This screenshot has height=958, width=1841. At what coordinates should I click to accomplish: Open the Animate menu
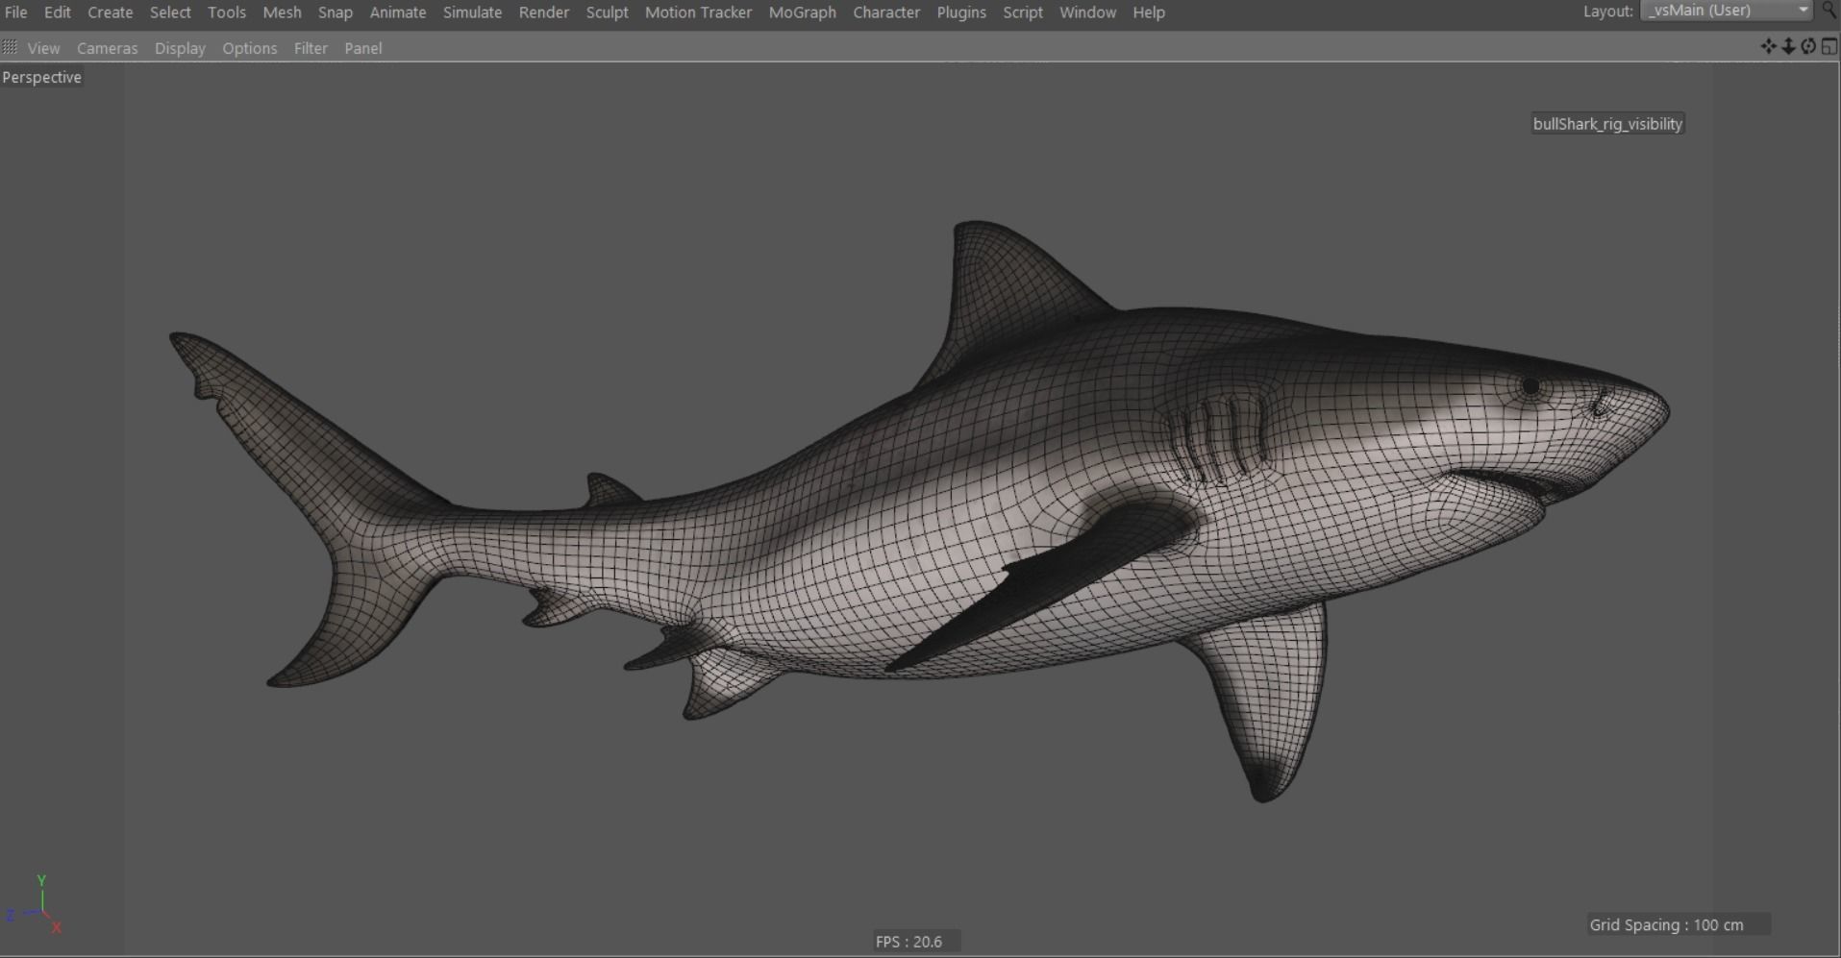pyautogui.click(x=398, y=12)
